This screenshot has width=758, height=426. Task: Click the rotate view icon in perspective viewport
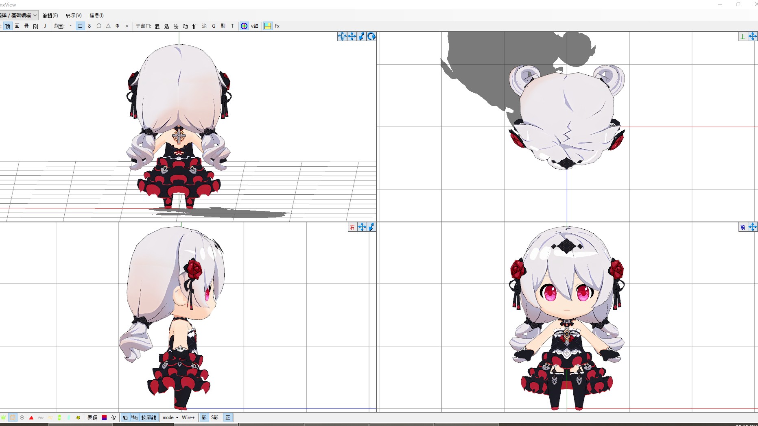pos(371,37)
